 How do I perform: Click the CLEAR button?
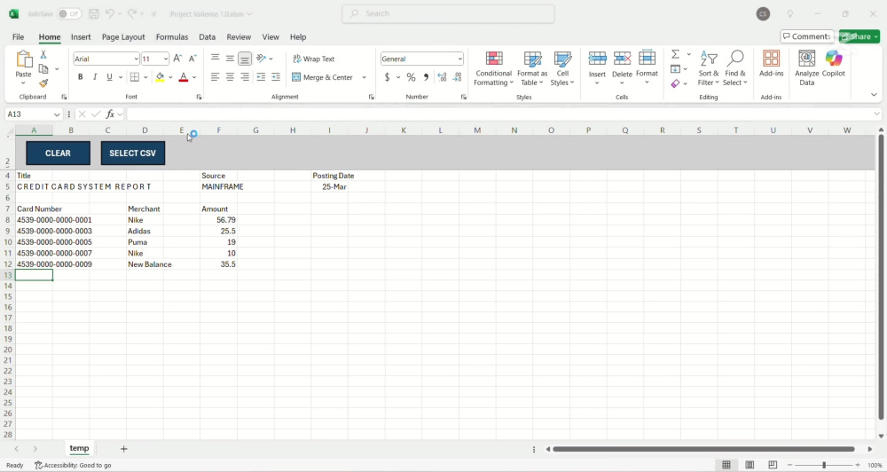coord(58,153)
